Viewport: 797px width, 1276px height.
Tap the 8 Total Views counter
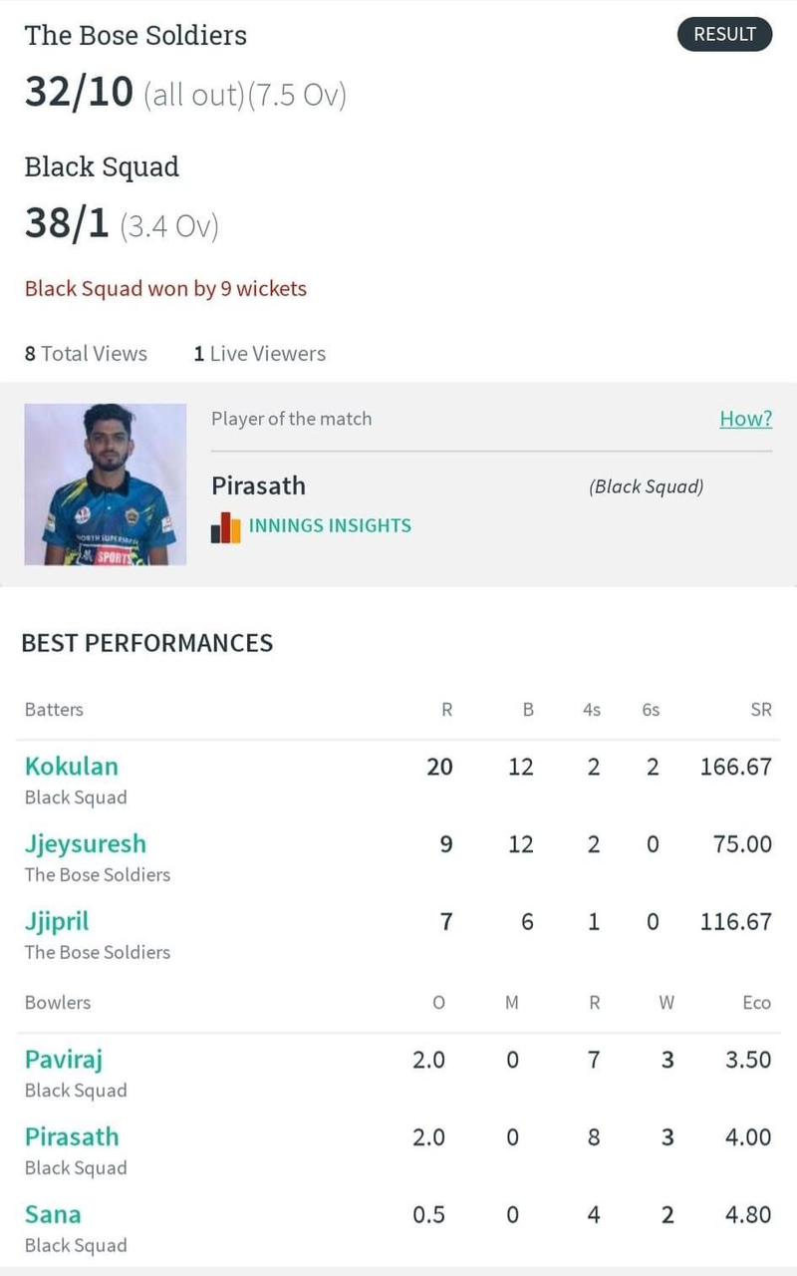pyautogui.click(x=86, y=354)
